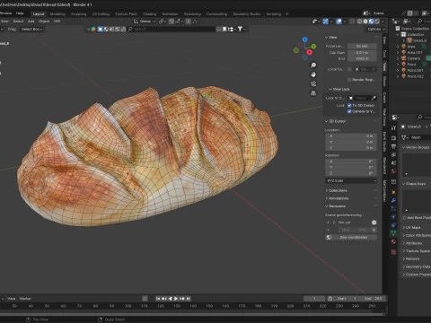Toggle the Local Camera checkbox
431x323 pixels.
coord(349,69)
